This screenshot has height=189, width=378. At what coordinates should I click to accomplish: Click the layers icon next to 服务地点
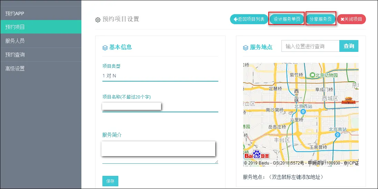[x=246, y=48]
